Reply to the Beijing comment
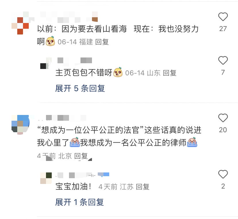The image size is (238, 219). 81,156
